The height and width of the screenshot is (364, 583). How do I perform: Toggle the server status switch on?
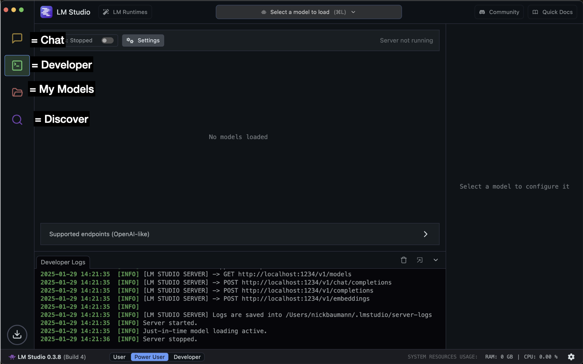tap(107, 41)
